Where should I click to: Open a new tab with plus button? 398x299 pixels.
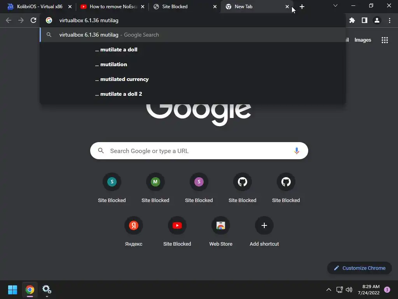click(x=302, y=7)
